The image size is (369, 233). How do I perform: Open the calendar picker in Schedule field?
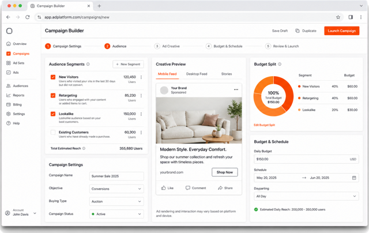coord(354,178)
